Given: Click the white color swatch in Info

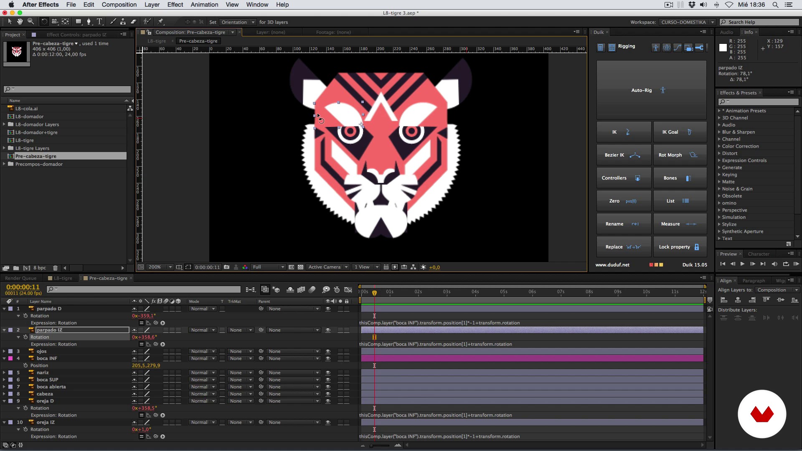Looking at the screenshot, I should click(723, 48).
